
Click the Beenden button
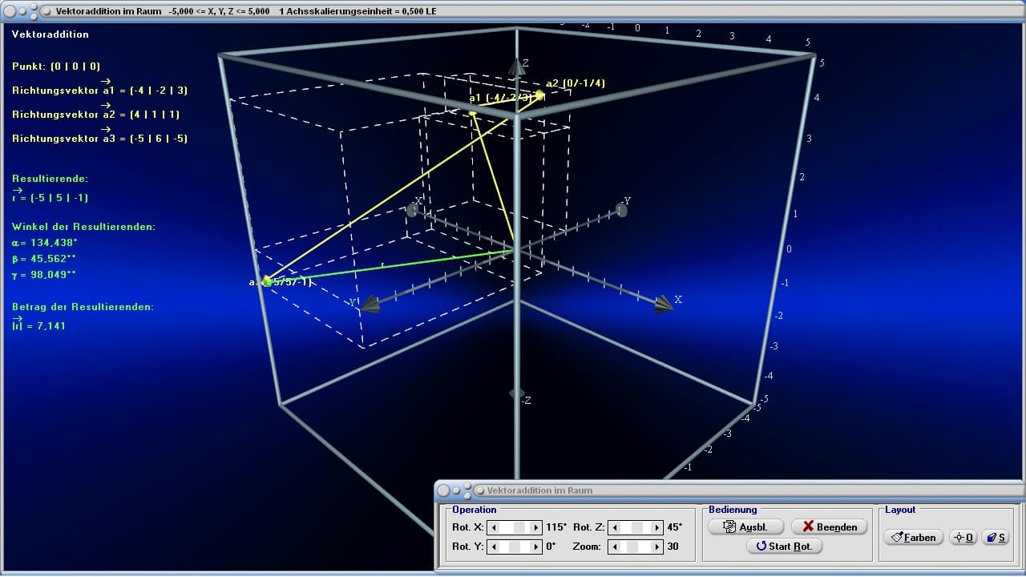tap(829, 527)
